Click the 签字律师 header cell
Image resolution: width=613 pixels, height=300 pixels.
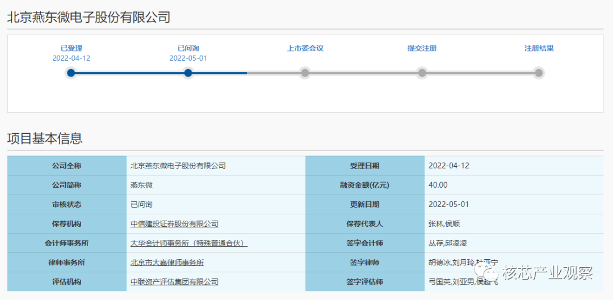click(x=365, y=263)
